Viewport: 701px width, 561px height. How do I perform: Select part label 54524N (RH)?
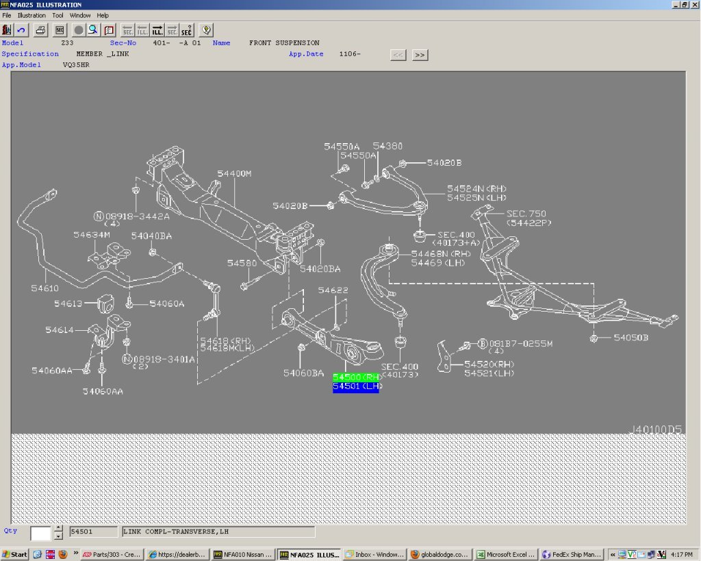[476, 189]
